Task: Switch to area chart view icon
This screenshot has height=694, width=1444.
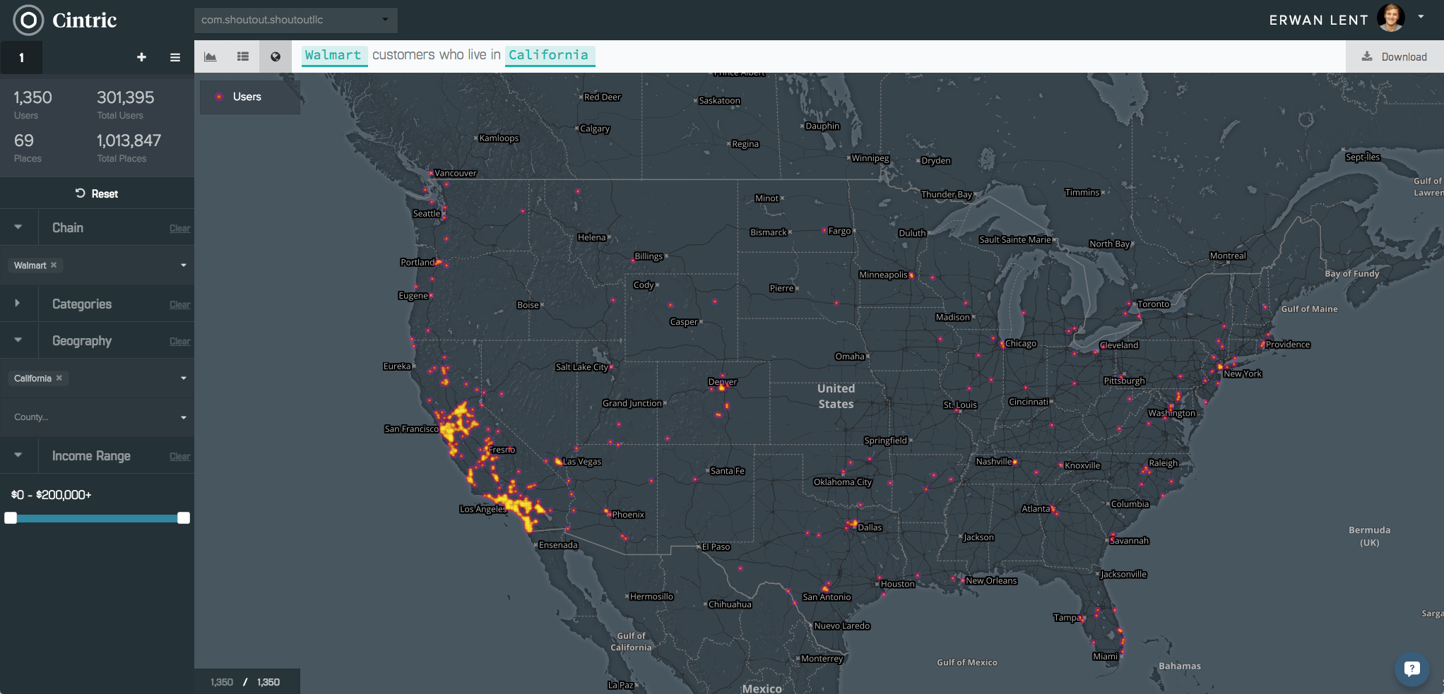Action: tap(211, 56)
